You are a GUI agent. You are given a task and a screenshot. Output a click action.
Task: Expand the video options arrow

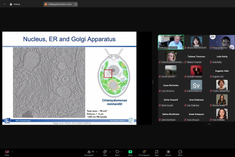(12, 152)
